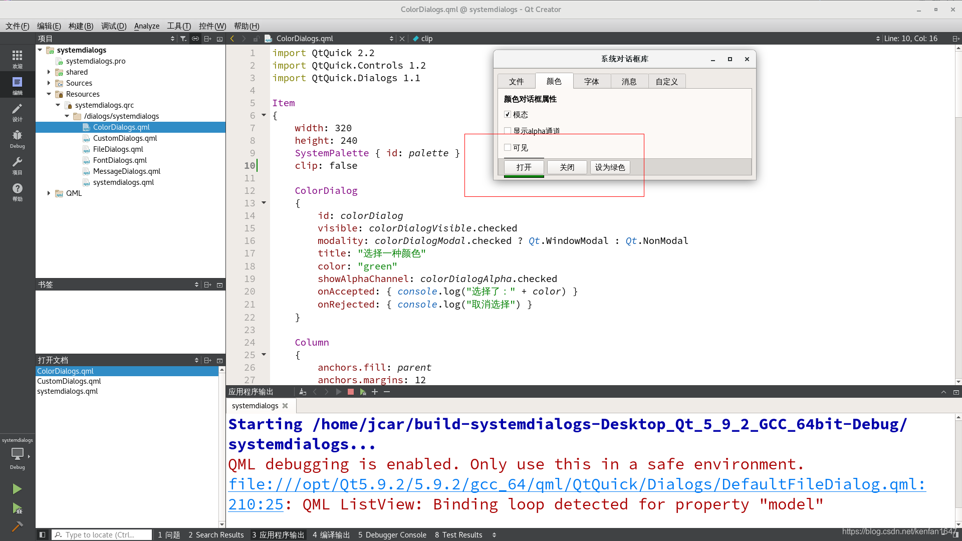Screen dimensions: 962x541
Task: Open FontDialogs.qml in project tree
Action: [120, 160]
